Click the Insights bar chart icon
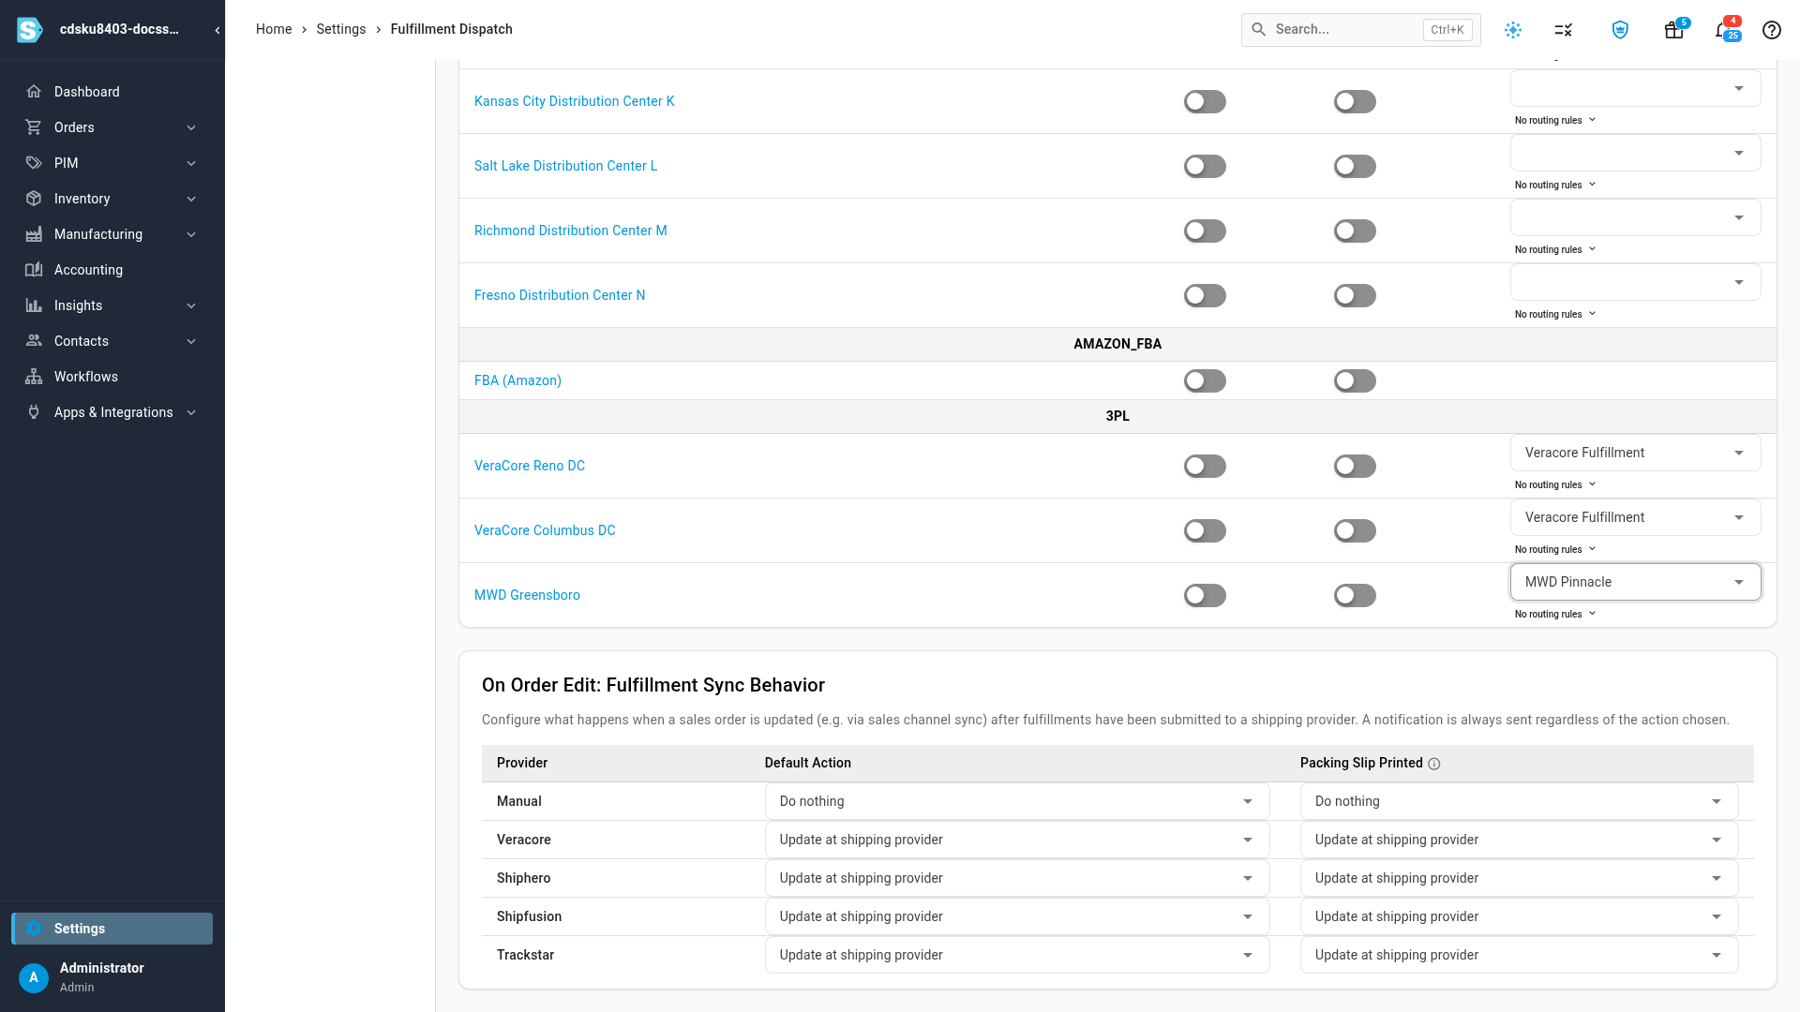1800x1012 pixels. (34, 305)
